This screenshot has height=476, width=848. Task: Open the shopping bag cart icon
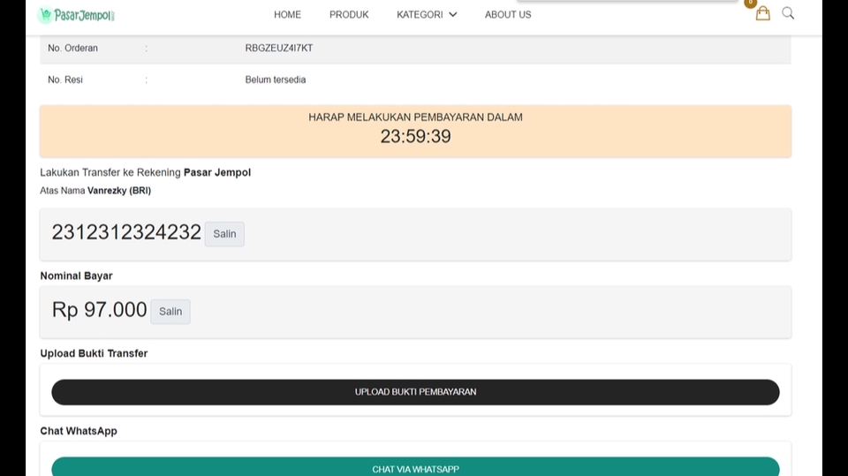(x=762, y=13)
